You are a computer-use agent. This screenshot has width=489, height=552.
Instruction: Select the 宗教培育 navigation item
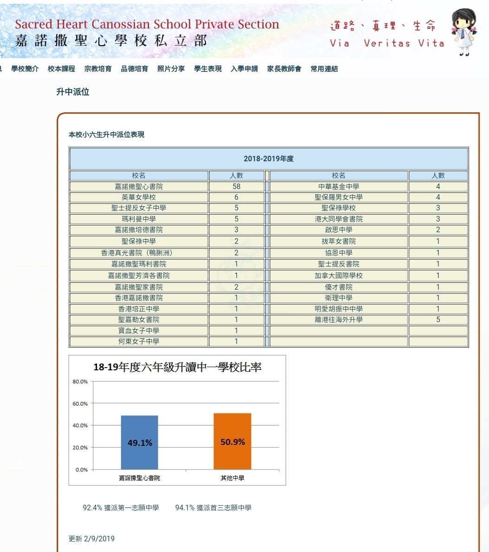pyautogui.click(x=98, y=69)
